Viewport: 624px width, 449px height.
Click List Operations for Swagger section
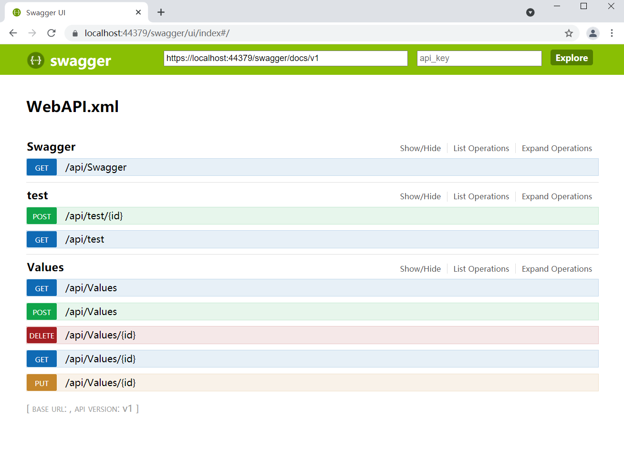pos(481,148)
